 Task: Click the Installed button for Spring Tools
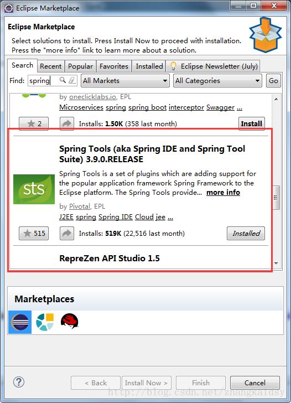[246, 234]
